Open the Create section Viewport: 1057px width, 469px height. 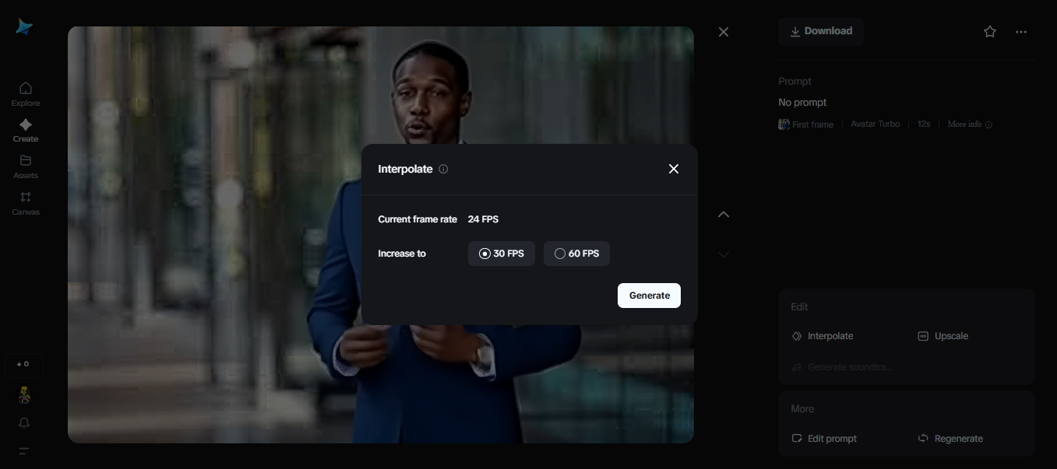pos(26,130)
